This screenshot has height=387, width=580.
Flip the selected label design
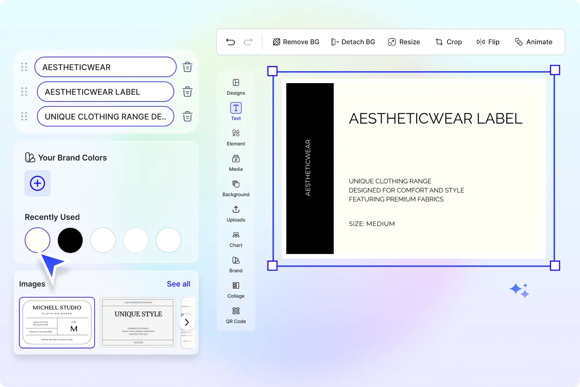pyautogui.click(x=488, y=42)
